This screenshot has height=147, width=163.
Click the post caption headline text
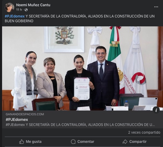pos(80,18)
